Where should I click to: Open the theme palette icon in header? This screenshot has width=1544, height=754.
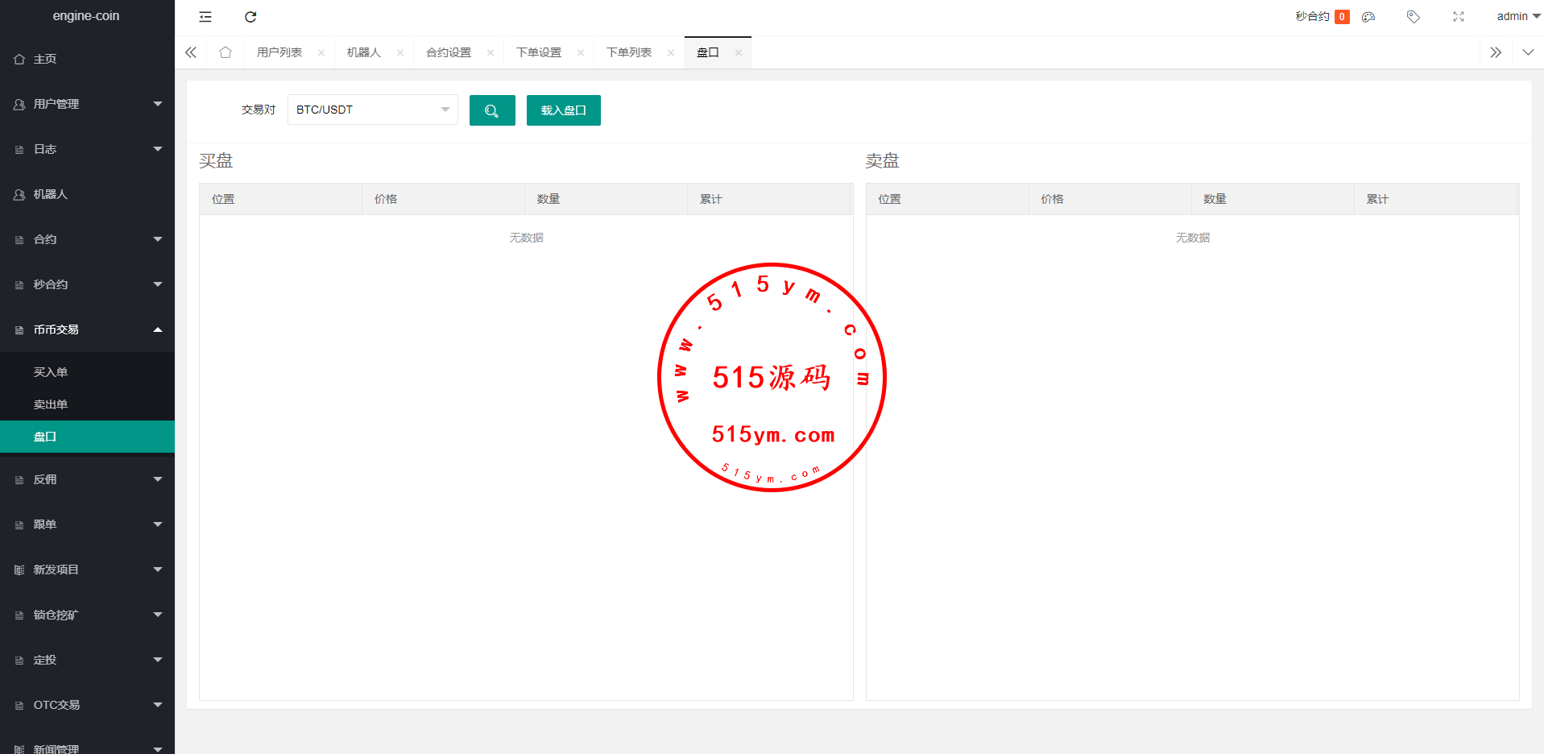(x=1368, y=17)
